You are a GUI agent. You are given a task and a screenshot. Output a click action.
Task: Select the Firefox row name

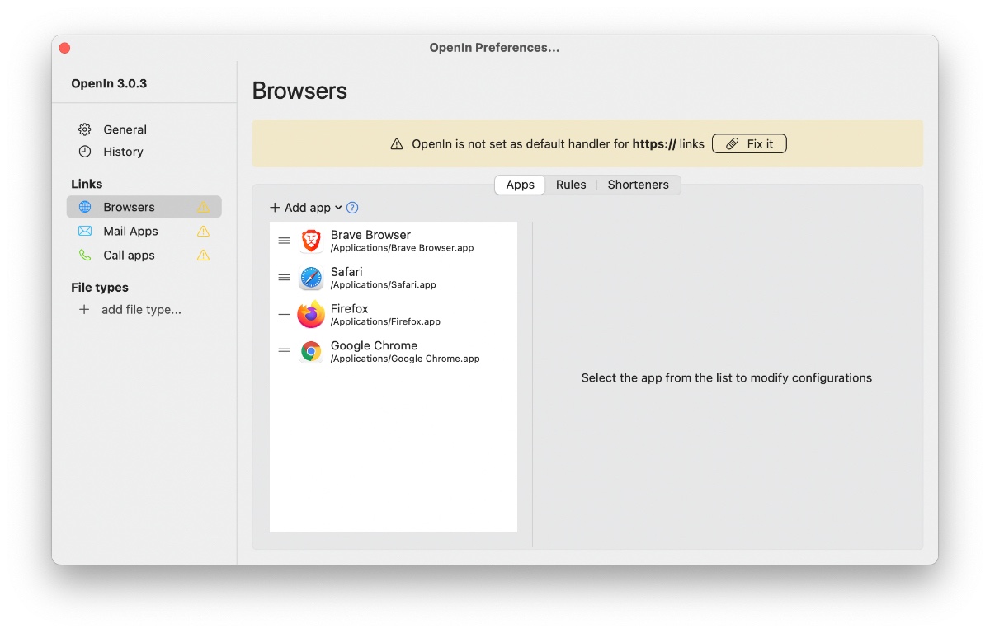click(x=350, y=309)
